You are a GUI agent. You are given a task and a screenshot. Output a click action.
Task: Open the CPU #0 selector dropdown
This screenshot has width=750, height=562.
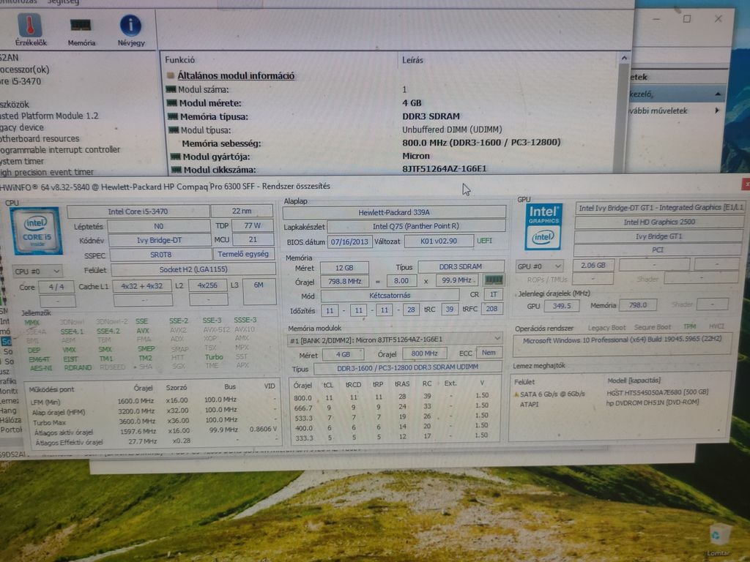37,271
